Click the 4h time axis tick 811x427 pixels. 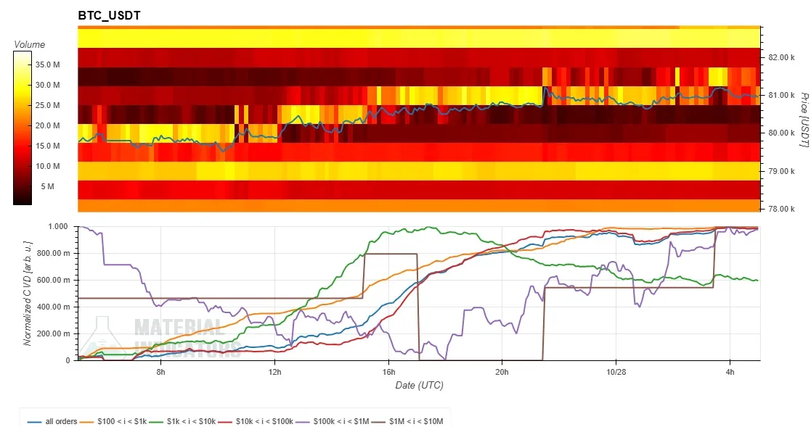(x=730, y=372)
